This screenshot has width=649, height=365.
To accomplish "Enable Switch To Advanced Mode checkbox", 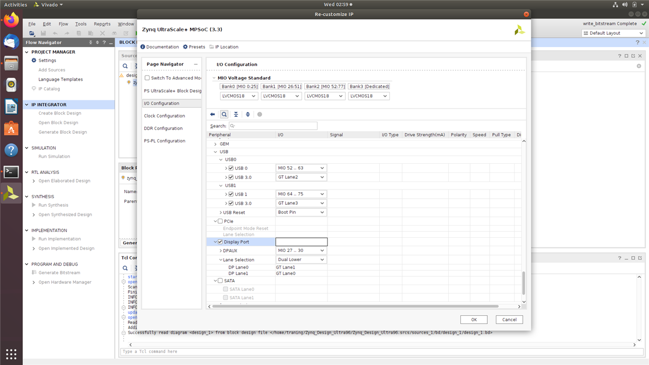I will coord(147,78).
